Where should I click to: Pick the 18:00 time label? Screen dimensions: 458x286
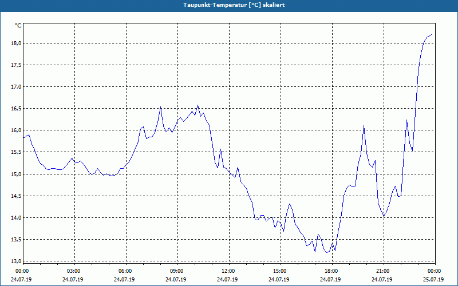tap(331, 271)
